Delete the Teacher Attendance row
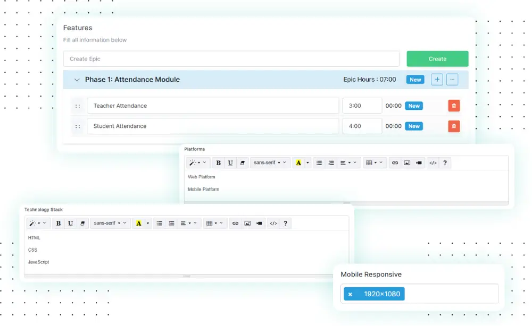The height and width of the screenshot is (326, 532). [x=454, y=106]
